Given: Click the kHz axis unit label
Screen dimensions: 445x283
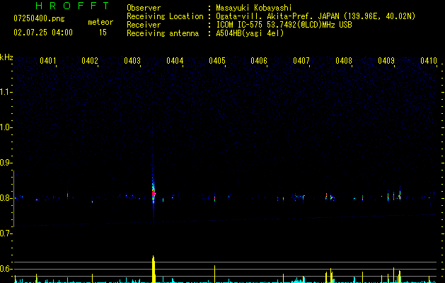Looking at the screenshot, I should tap(6, 57).
